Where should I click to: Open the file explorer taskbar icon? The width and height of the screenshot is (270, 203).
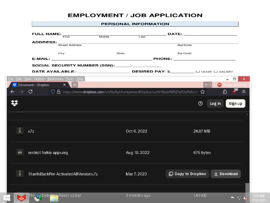(54, 198)
